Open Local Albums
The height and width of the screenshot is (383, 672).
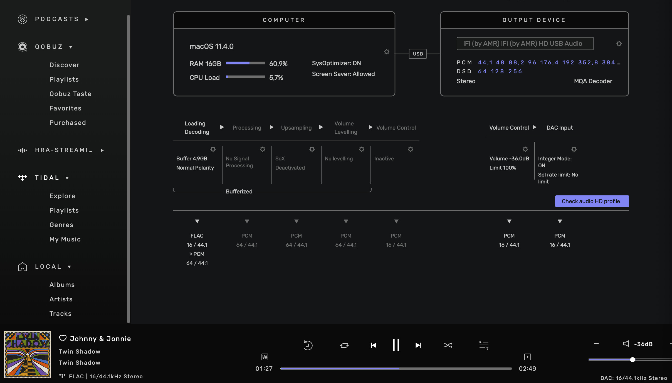coord(62,285)
